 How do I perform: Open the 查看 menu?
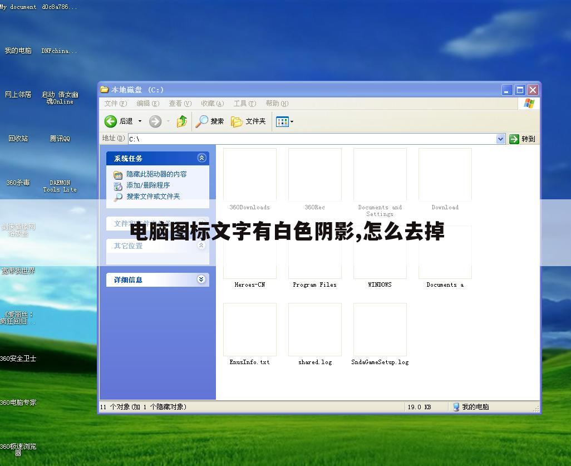(x=179, y=104)
